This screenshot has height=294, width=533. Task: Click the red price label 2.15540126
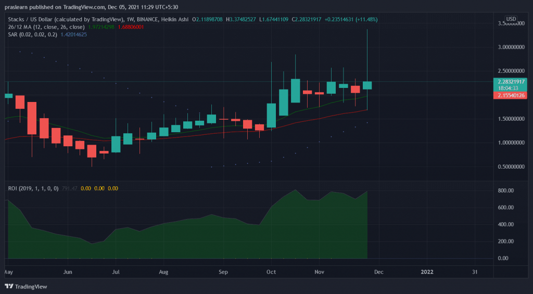(x=512, y=95)
